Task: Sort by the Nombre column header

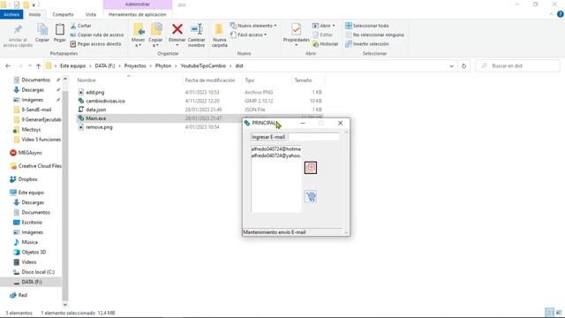Action: (x=87, y=80)
